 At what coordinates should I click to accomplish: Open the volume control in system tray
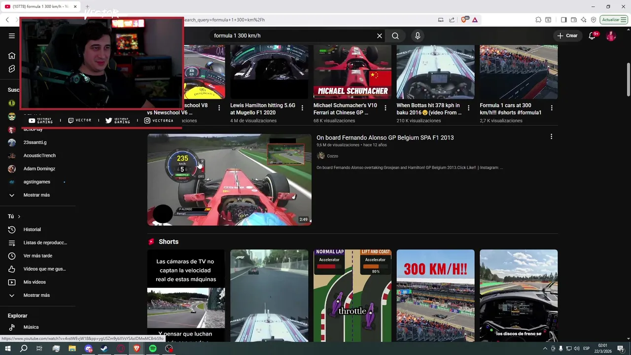(x=576, y=349)
